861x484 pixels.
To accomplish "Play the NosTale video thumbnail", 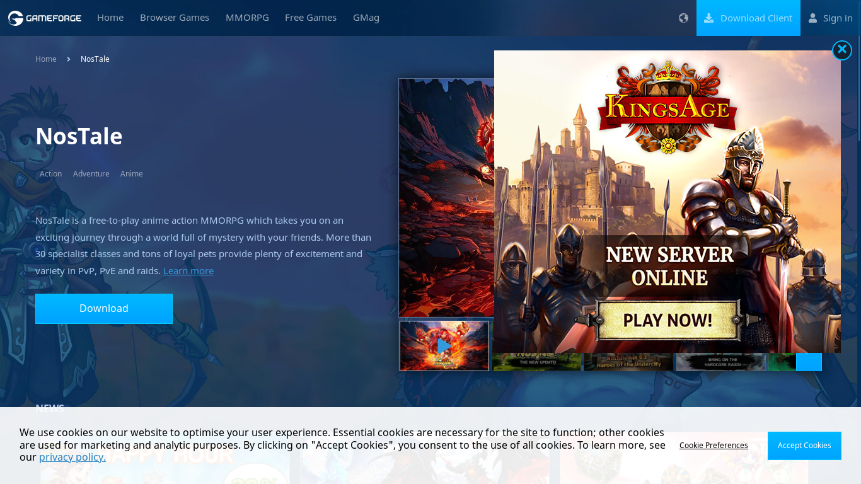I will 444,346.
